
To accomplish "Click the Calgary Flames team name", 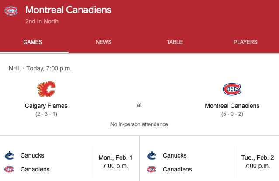I will point(46,106).
